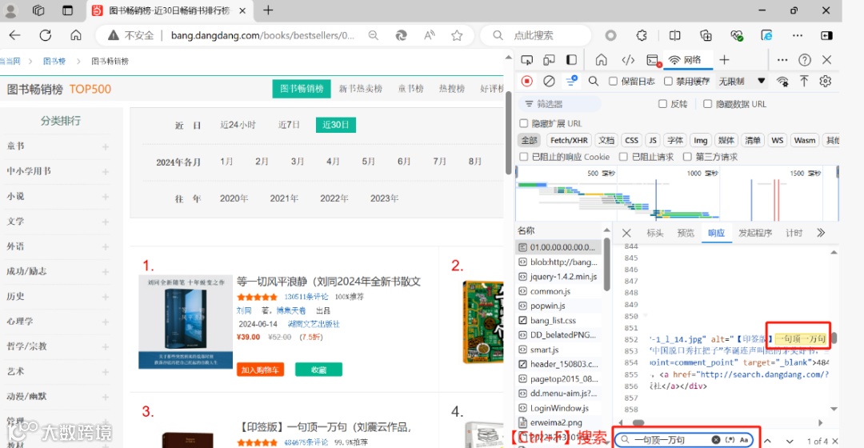Check the 第三方请求 checkbox

(x=687, y=157)
